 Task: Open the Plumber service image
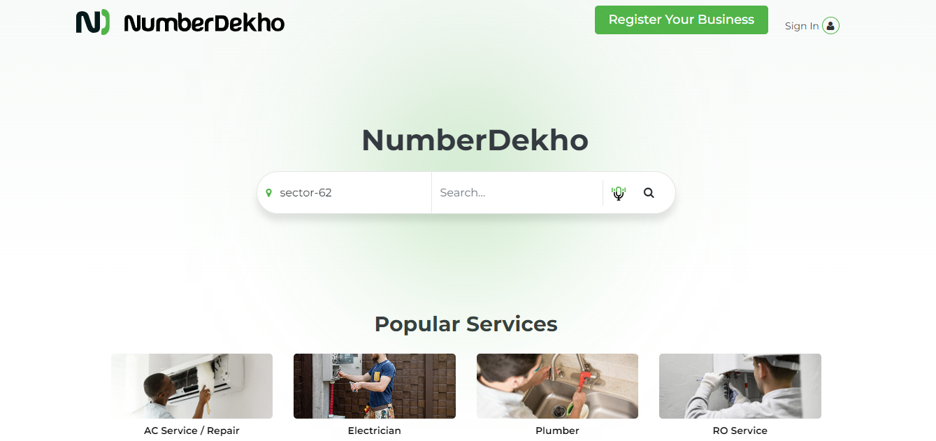(x=557, y=386)
